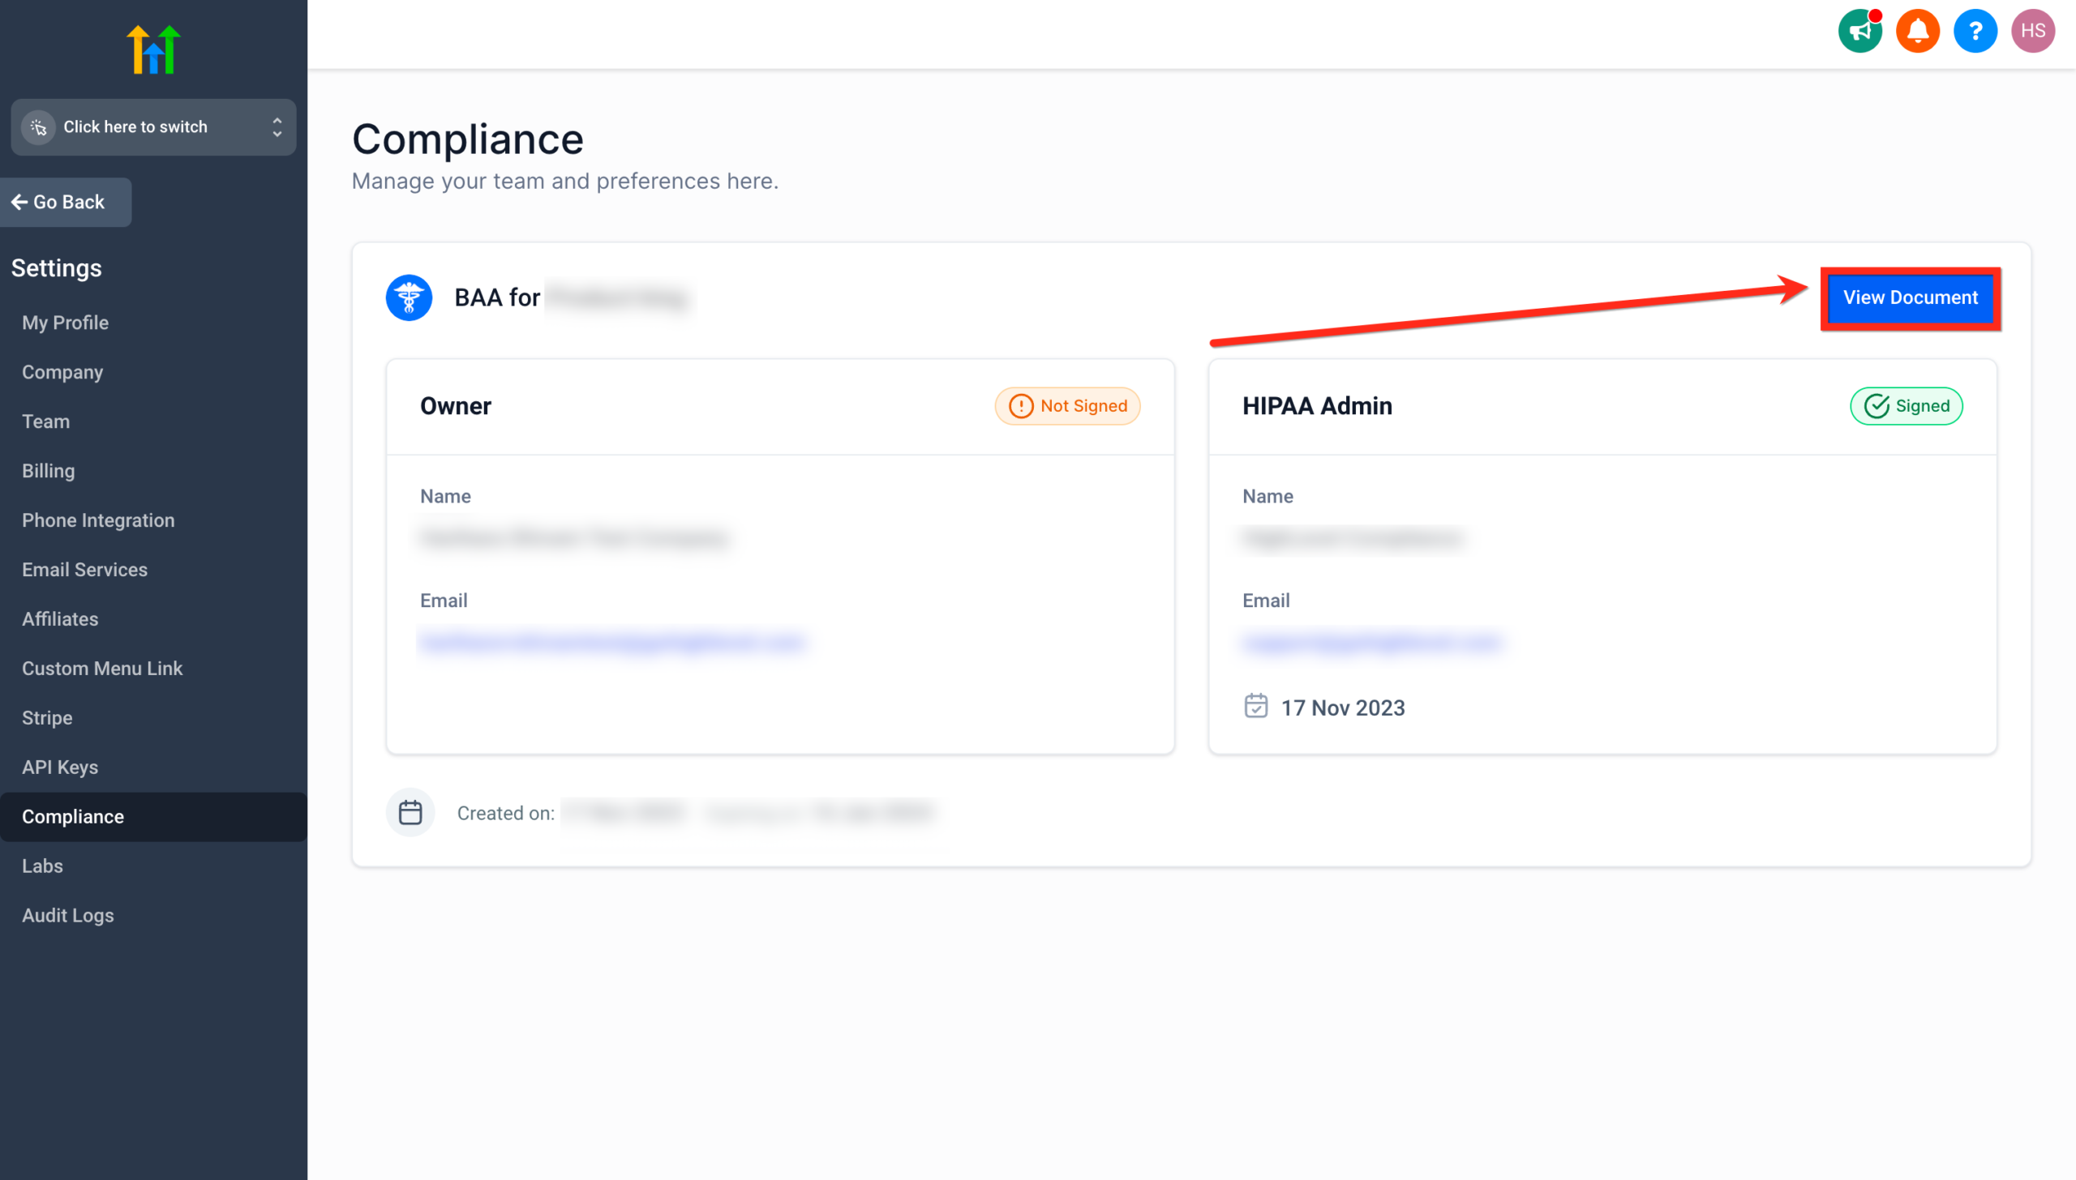Open the announcements megaphone icon
The image size is (2076, 1180).
click(x=1859, y=31)
